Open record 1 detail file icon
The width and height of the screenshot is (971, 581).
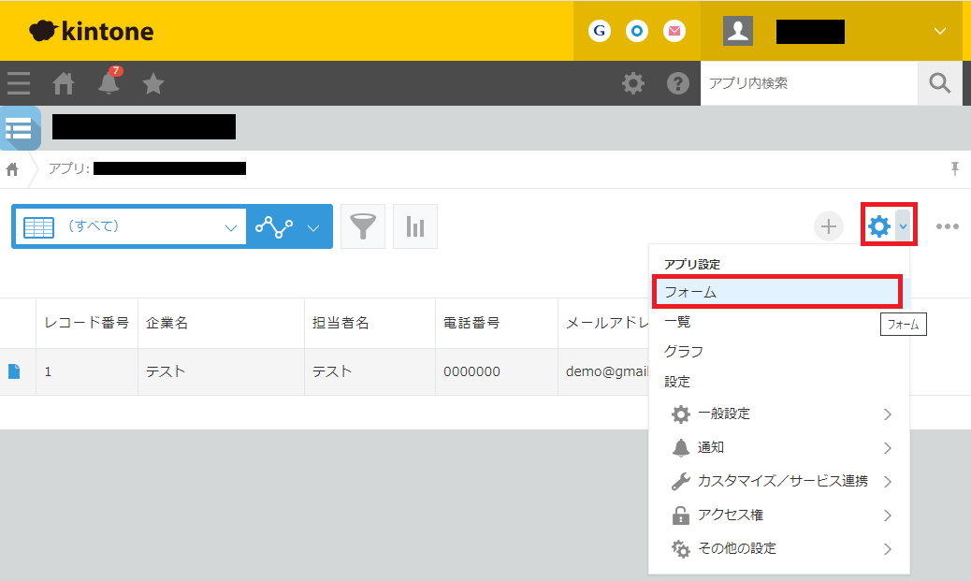click(x=14, y=371)
